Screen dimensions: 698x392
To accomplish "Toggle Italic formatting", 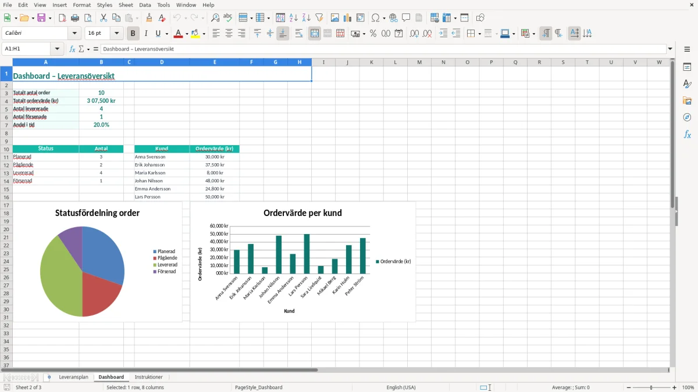I will tap(146, 34).
